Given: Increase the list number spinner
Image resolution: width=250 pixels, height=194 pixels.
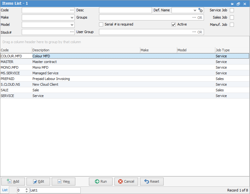Looking at the screenshot, I should [x=26, y=189].
